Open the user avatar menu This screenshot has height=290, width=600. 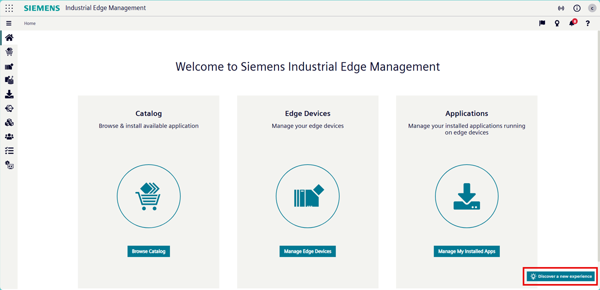(x=592, y=8)
